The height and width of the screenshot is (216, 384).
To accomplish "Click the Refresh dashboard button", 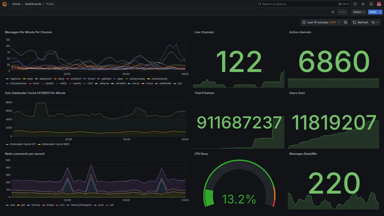I will pos(360,22).
